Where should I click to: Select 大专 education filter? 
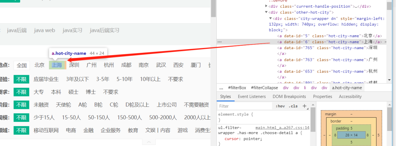[38, 92]
